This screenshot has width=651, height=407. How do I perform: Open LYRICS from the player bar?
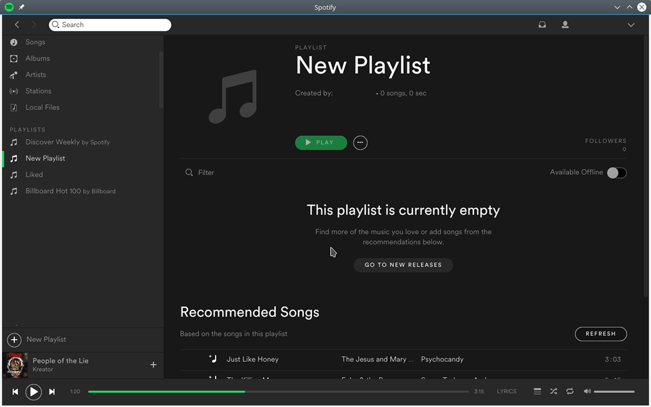click(507, 391)
